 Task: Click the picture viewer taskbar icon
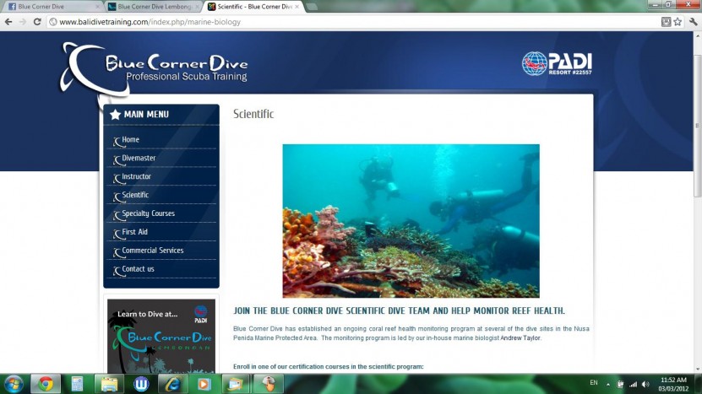coord(236,384)
